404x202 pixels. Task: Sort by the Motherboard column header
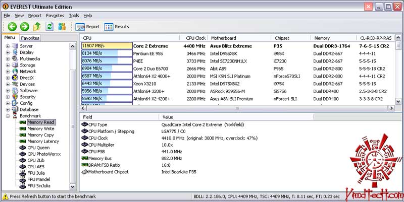[239, 38]
